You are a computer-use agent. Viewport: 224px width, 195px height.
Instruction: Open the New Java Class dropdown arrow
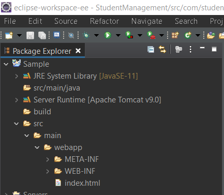click(198, 36)
